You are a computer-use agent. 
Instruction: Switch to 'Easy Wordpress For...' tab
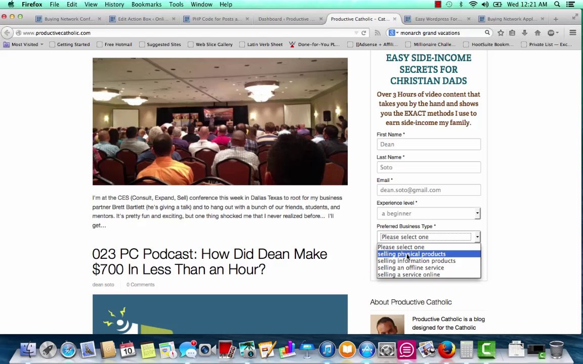[x=438, y=19]
